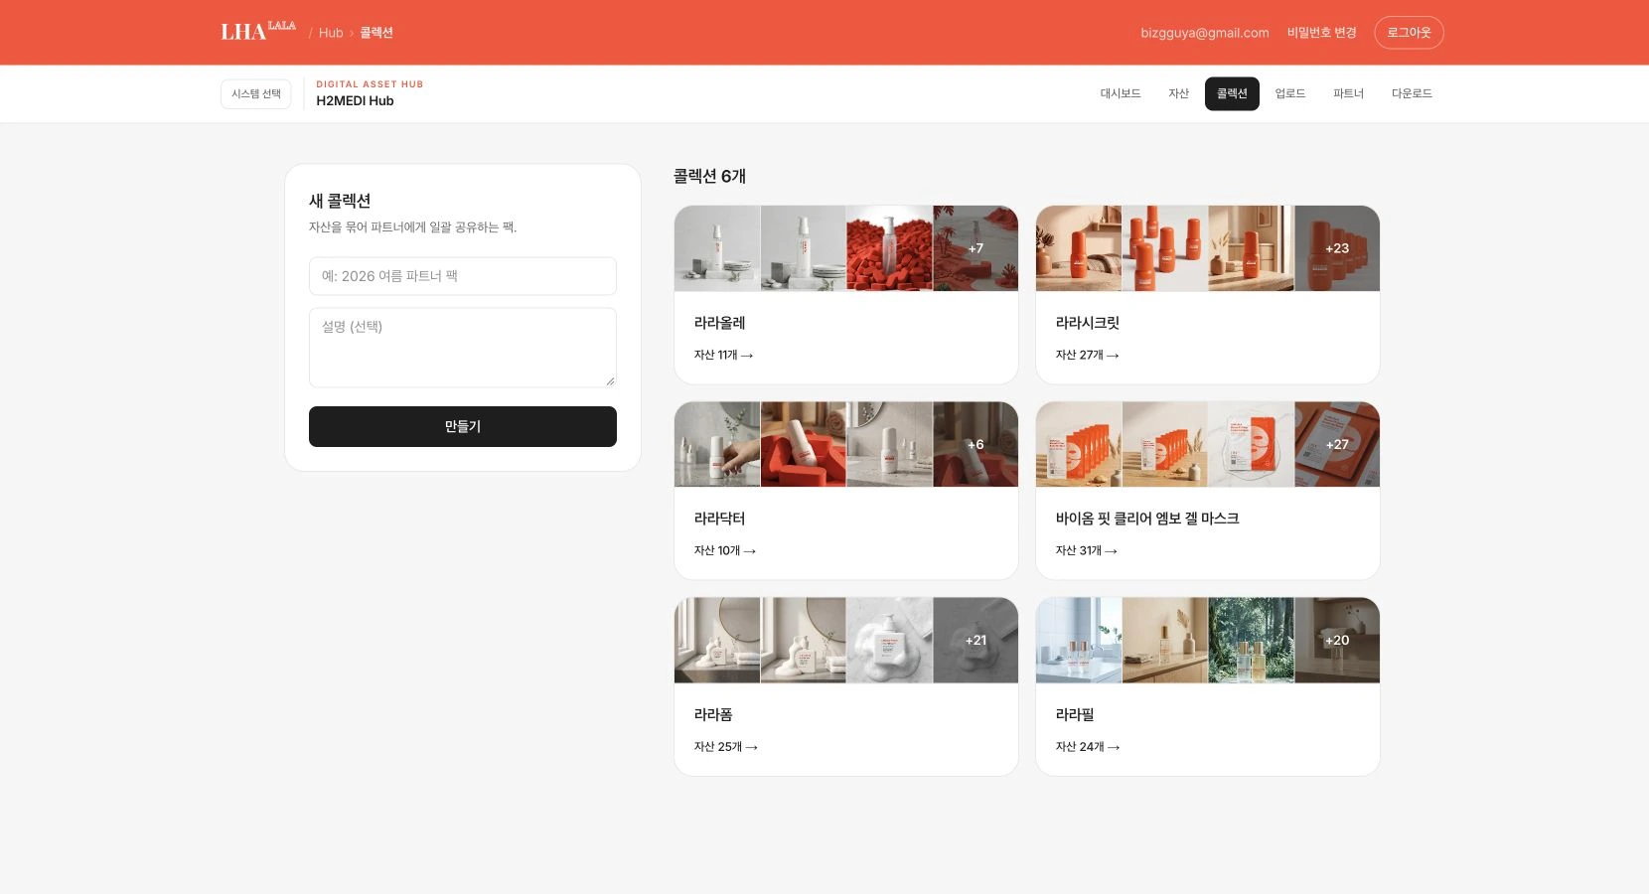Viewport: 1649px width, 894px height.
Task: Open the 업로드 tab
Action: [x=1290, y=93]
